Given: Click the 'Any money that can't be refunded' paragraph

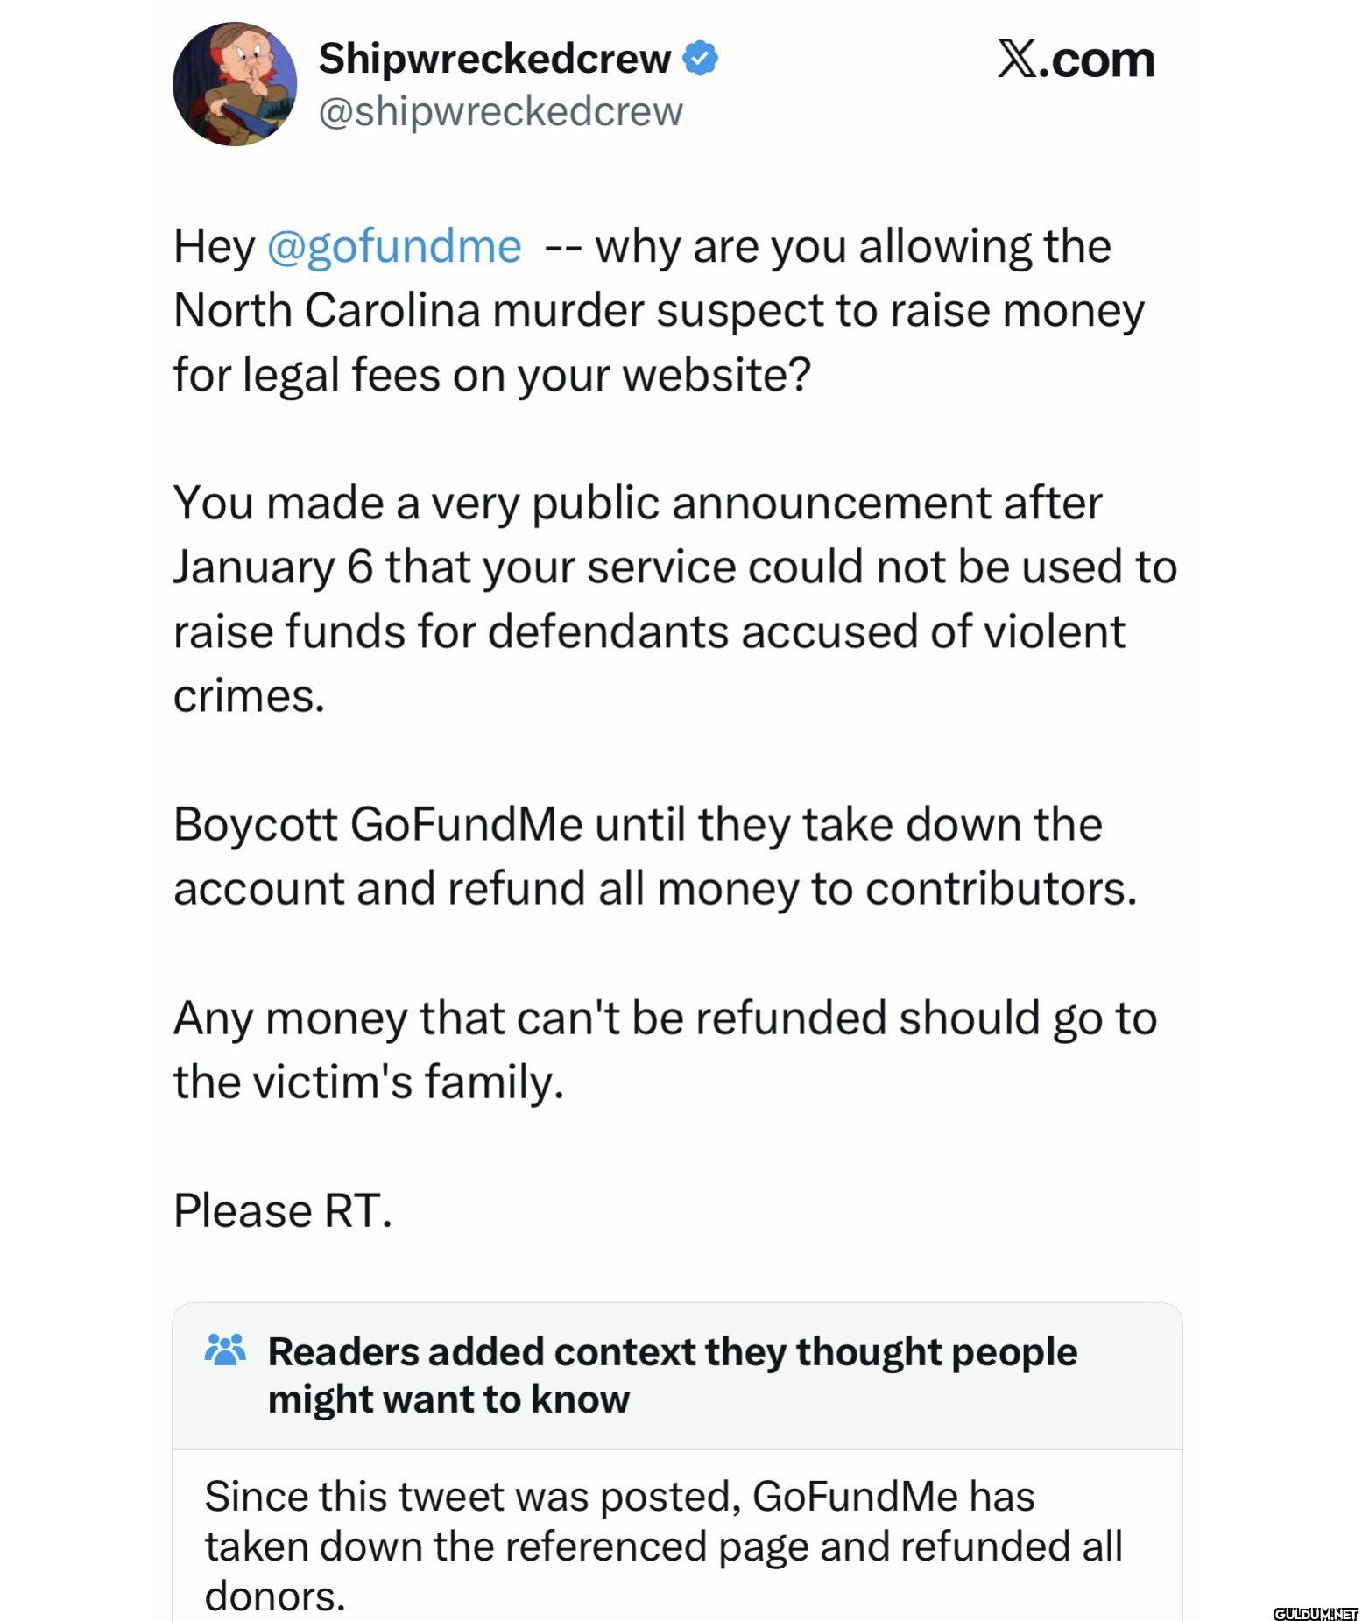Looking at the screenshot, I should click(666, 1049).
